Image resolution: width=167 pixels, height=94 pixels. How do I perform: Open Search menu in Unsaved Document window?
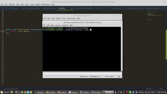[x=58, y=19]
